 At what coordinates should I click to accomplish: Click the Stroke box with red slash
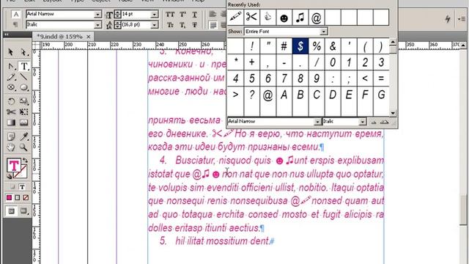(23, 174)
